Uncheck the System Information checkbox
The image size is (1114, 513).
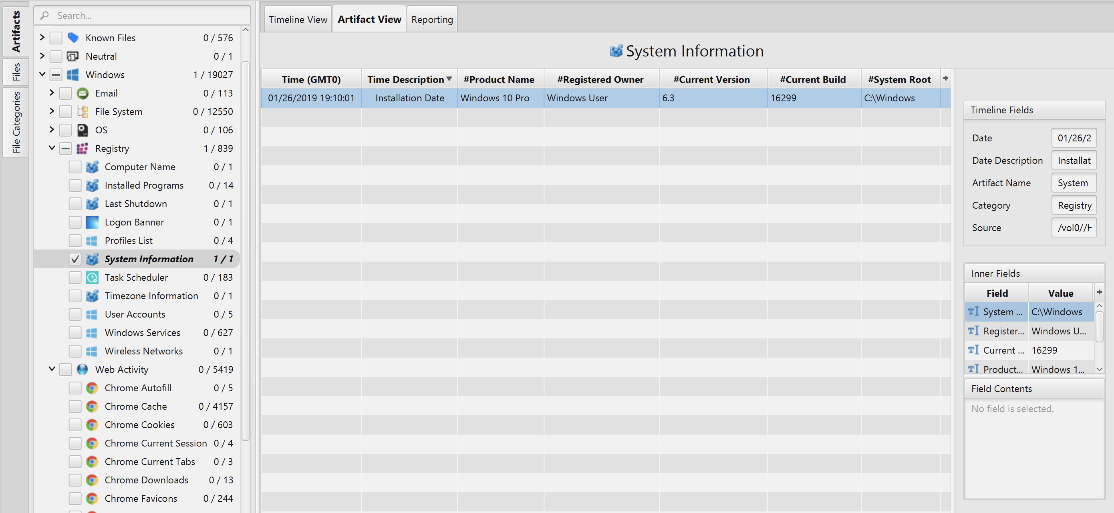75,259
